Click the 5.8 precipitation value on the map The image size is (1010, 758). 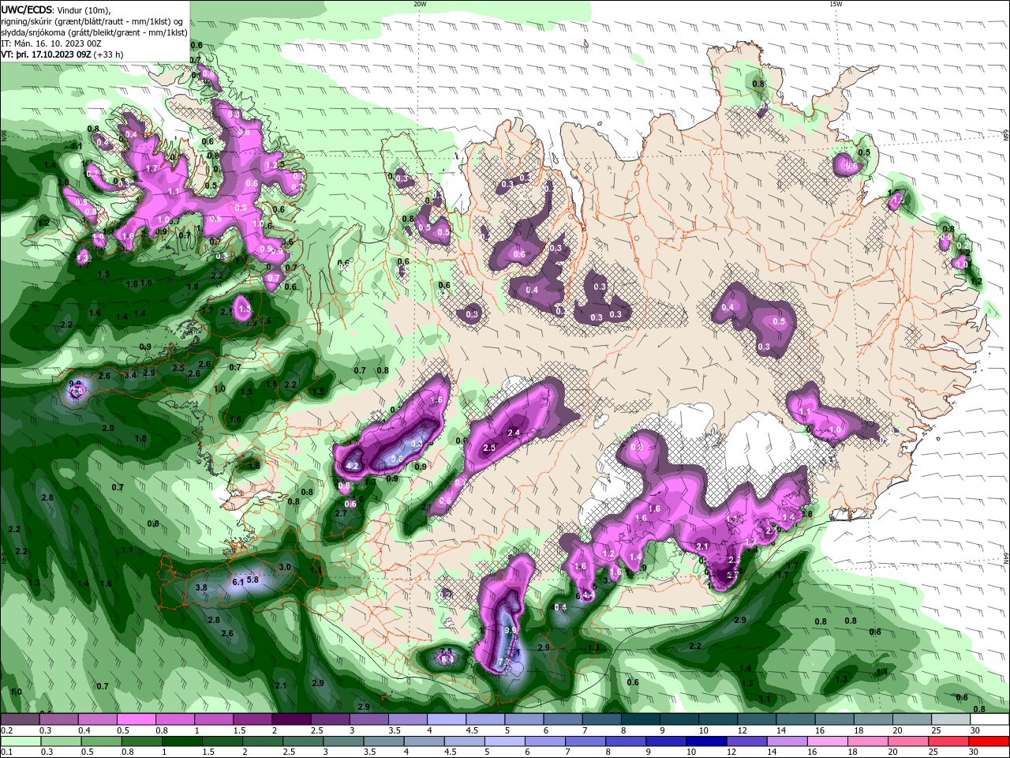pyautogui.click(x=252, y=580)
